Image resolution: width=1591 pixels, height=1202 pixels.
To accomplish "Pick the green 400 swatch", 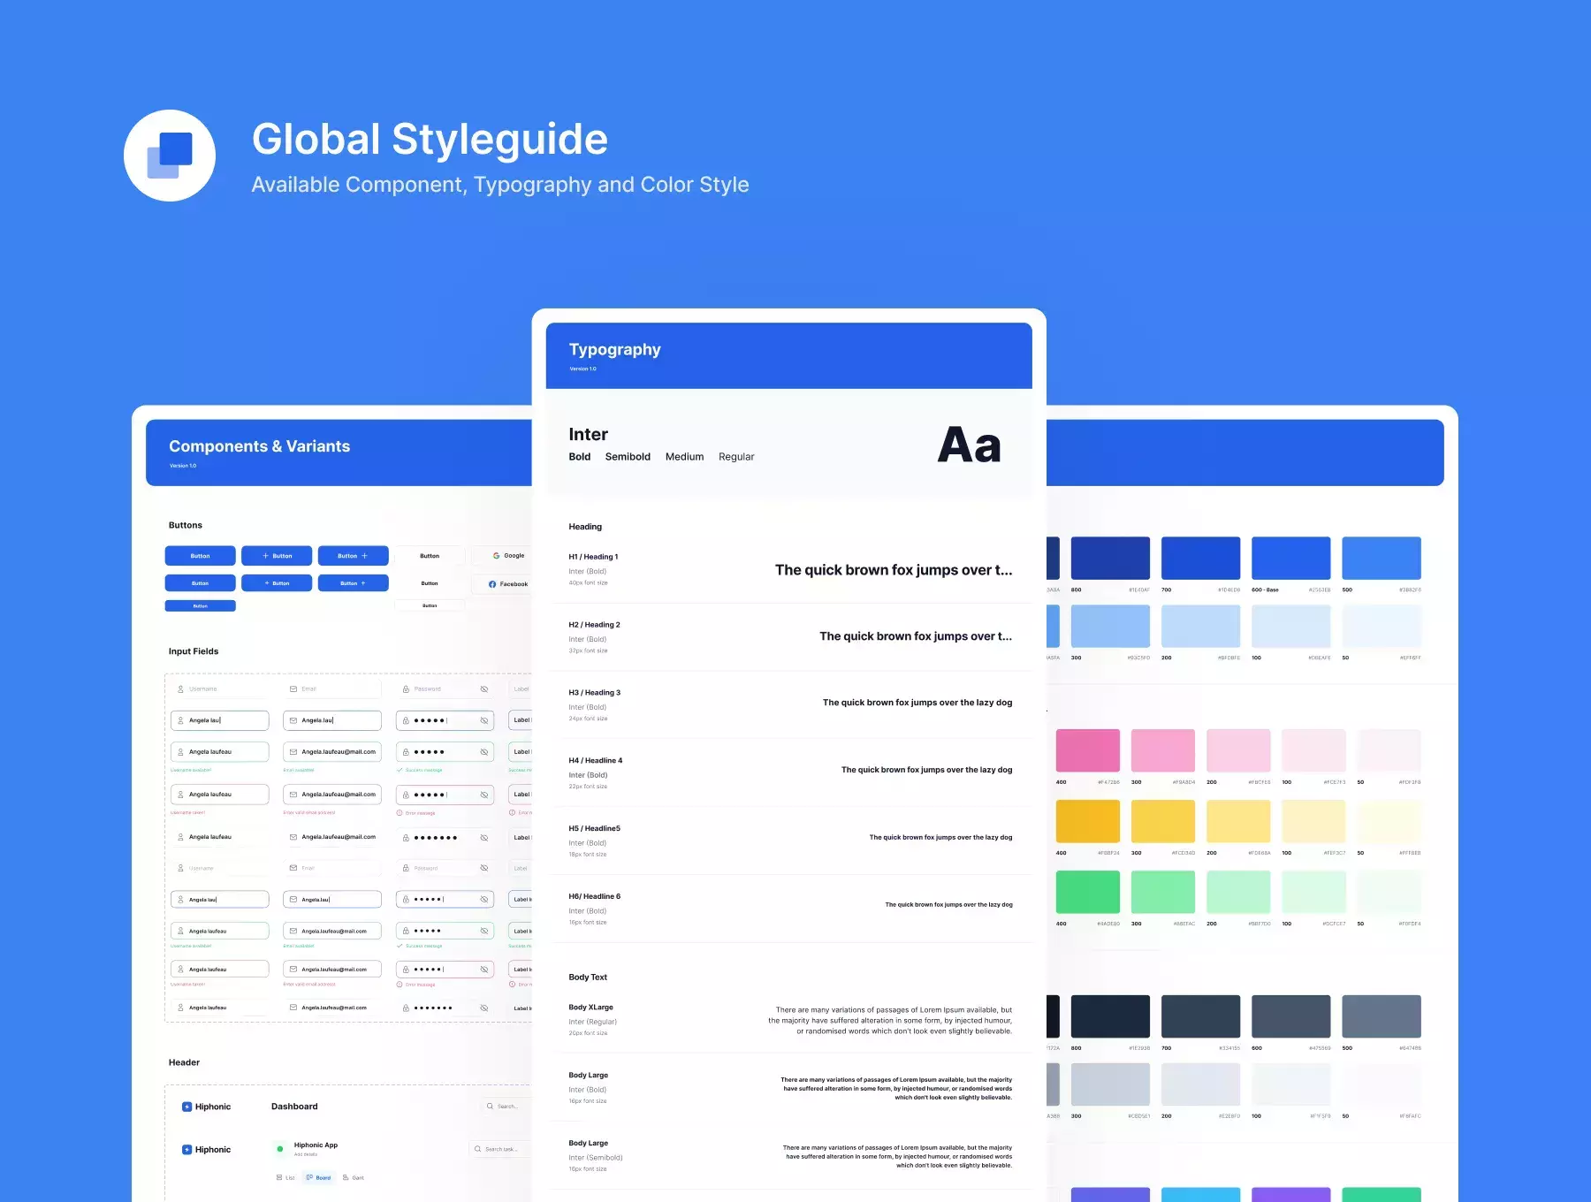I will tap(1088, 892).
